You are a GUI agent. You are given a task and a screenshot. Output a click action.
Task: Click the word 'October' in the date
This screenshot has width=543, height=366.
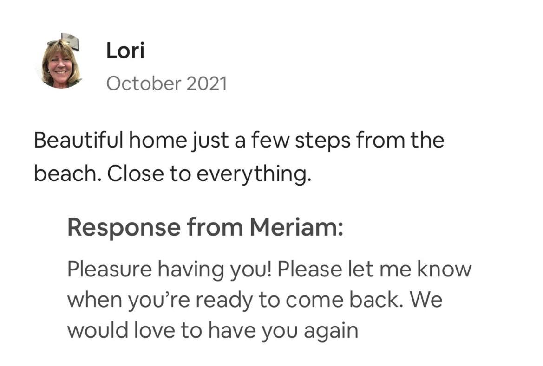144,83
